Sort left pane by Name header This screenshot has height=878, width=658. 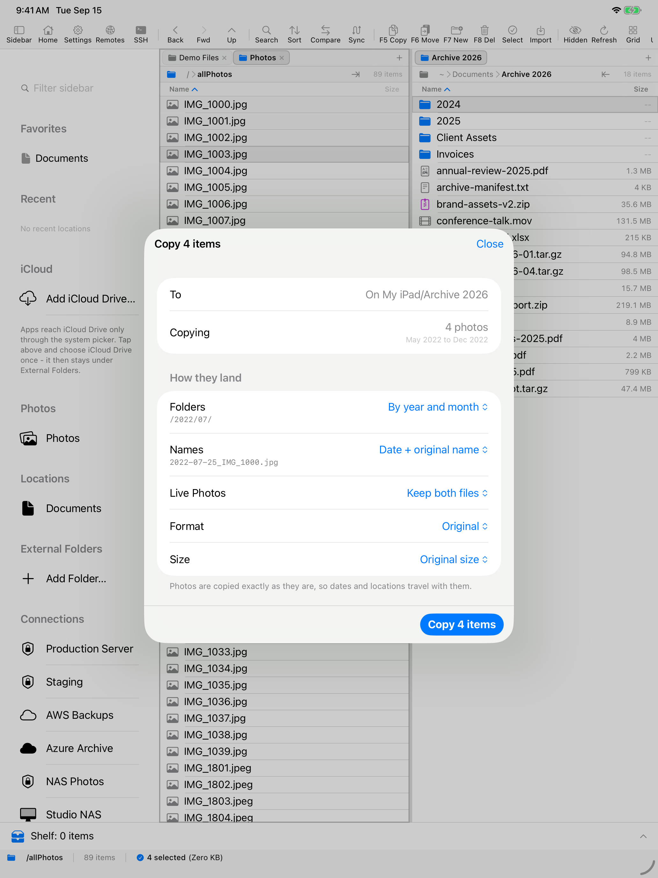click(183, 89)
